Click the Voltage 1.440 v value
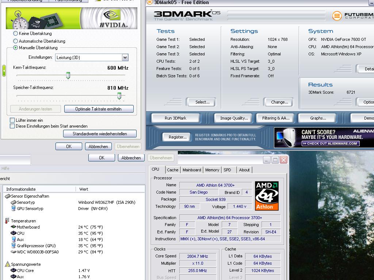The width and height of the screenshot is (374, 280). click(240, 206)
